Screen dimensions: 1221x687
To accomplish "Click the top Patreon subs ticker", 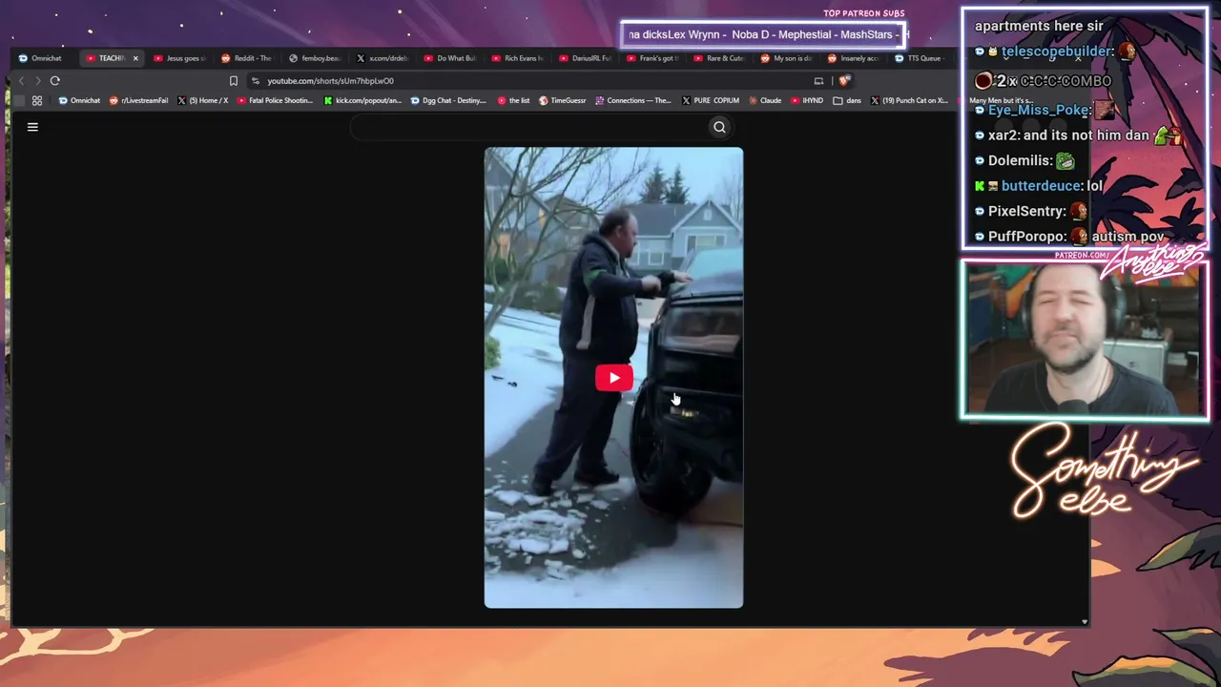I will [x=763, y=35].
